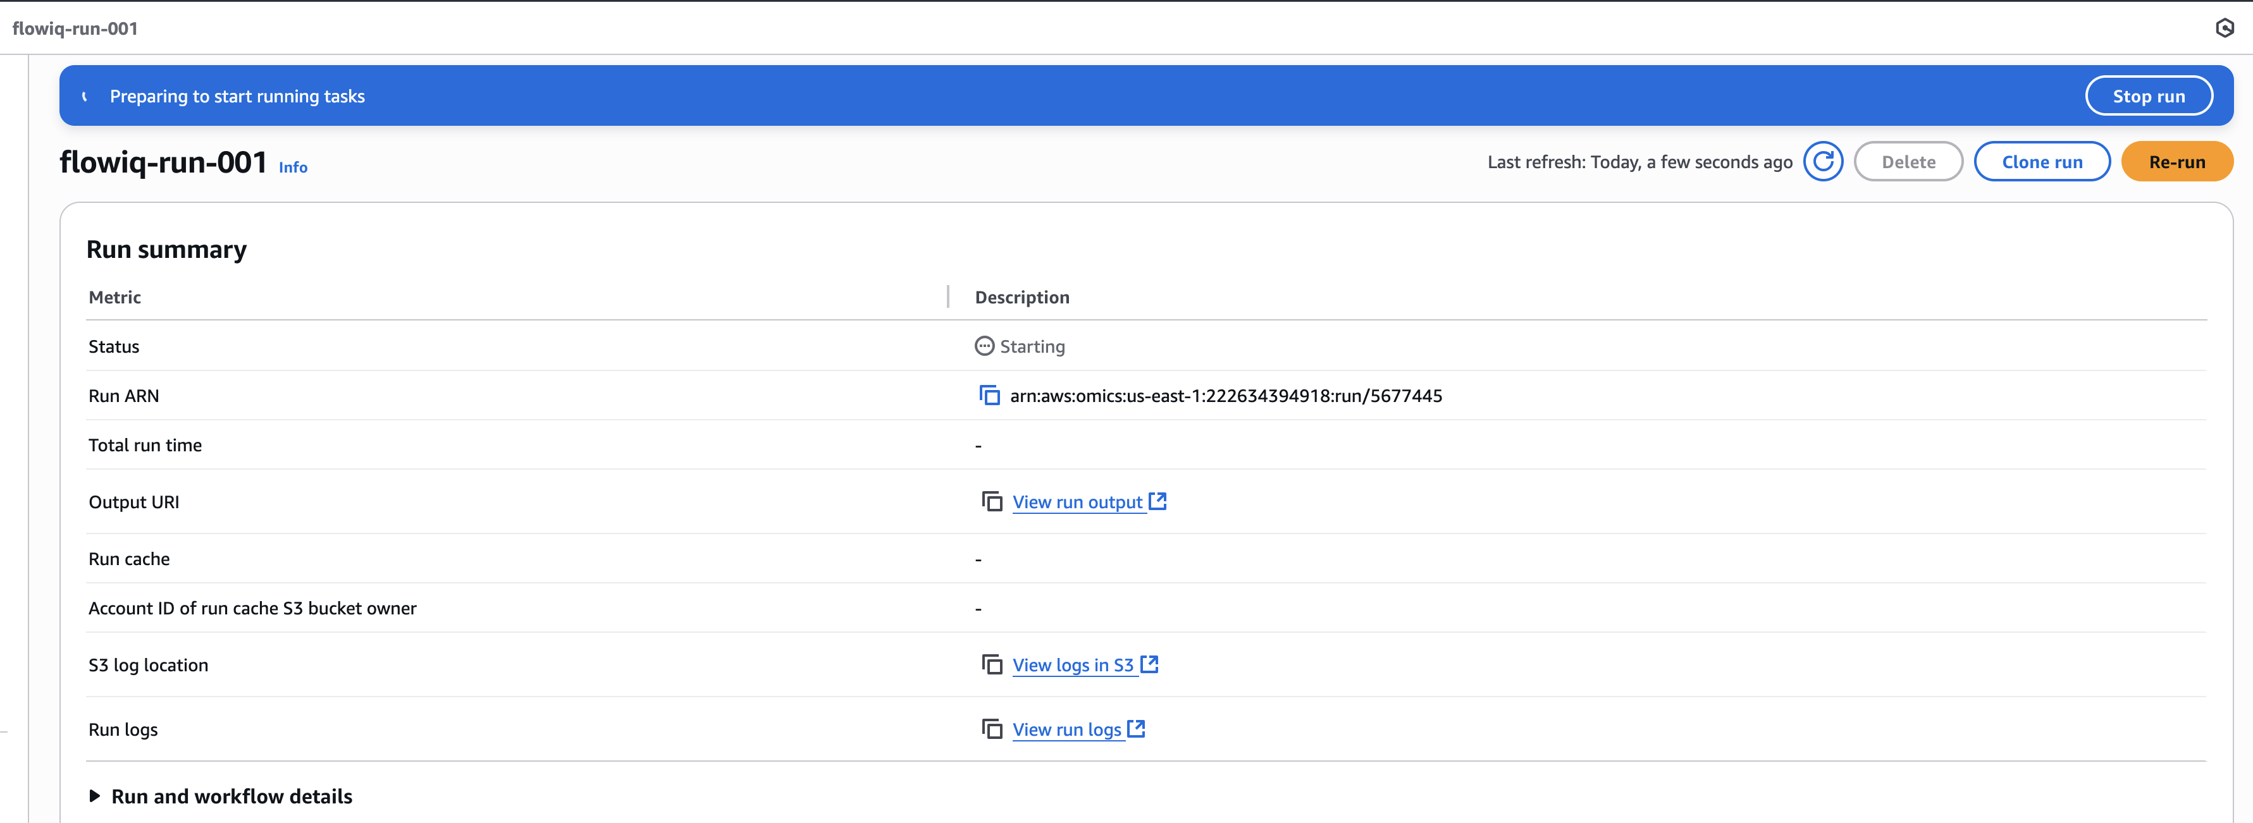The width and height of the screenshot is (2253, 823).
Task: Copy the Run logs link
Action: (x=992, y=729)
